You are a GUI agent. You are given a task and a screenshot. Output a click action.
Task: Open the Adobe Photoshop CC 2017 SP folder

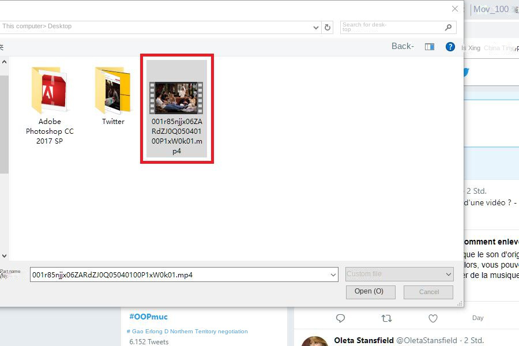click(x=50, y=106)
